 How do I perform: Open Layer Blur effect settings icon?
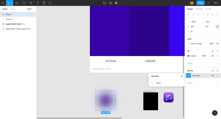(188, 76)
